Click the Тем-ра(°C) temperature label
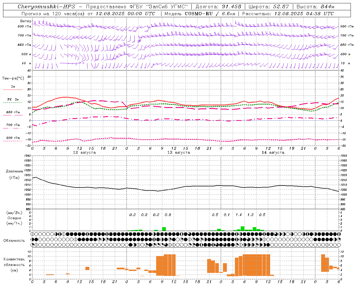Viewport: 355px width, 284px height. (13, 78)
